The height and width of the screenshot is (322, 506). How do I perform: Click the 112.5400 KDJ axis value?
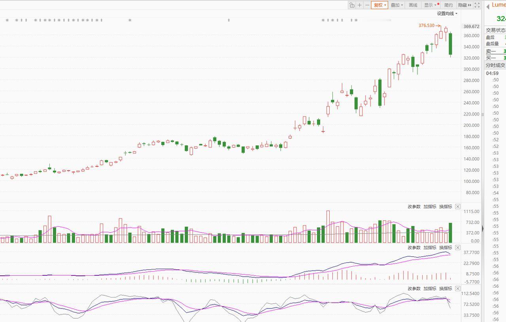tap(470, 294)
